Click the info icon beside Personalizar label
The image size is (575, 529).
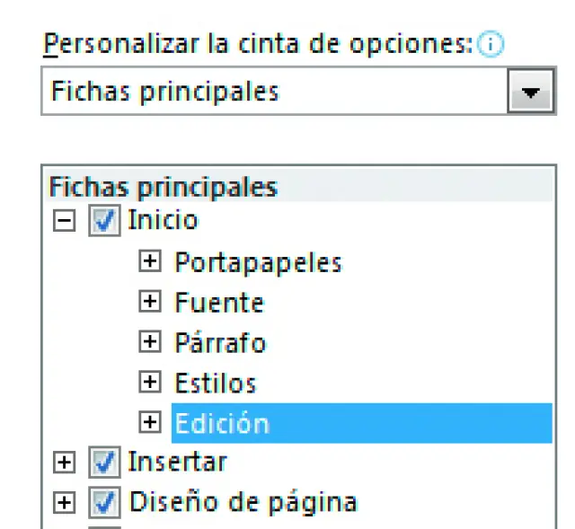(491, 47)
